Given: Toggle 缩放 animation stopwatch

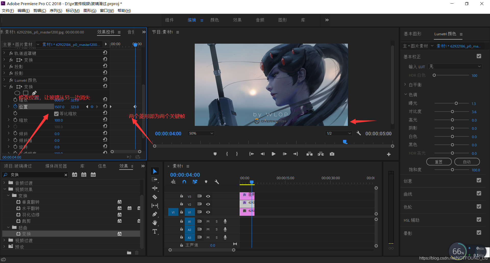Looking at the screenshot, I should 15,120.
